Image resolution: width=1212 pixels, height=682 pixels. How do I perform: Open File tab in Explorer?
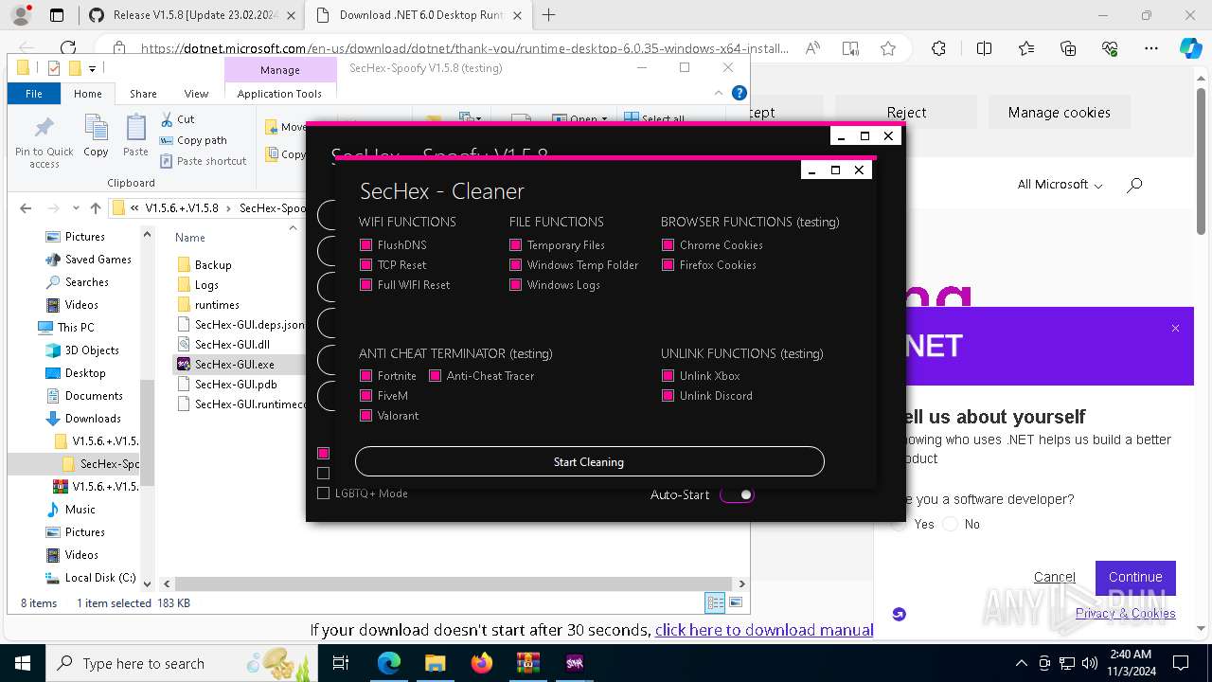34,94
